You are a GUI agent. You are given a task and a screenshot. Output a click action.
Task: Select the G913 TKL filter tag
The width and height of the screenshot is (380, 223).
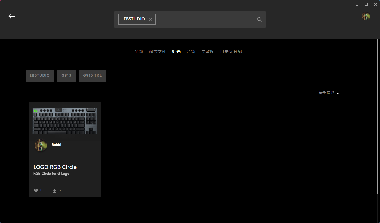tap(92, 76)
